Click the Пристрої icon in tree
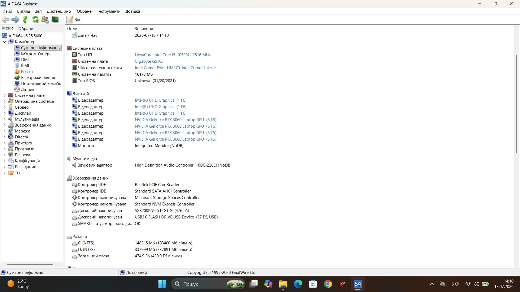Viewport: 520px width, 292px height. 11,143
